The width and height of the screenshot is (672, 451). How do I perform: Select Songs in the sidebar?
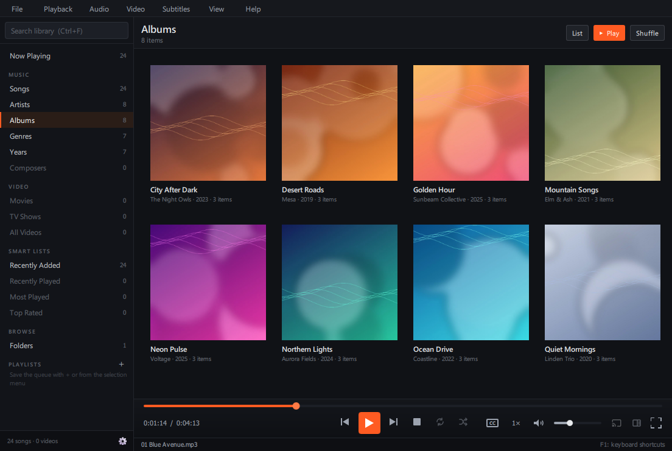point(67,89)
